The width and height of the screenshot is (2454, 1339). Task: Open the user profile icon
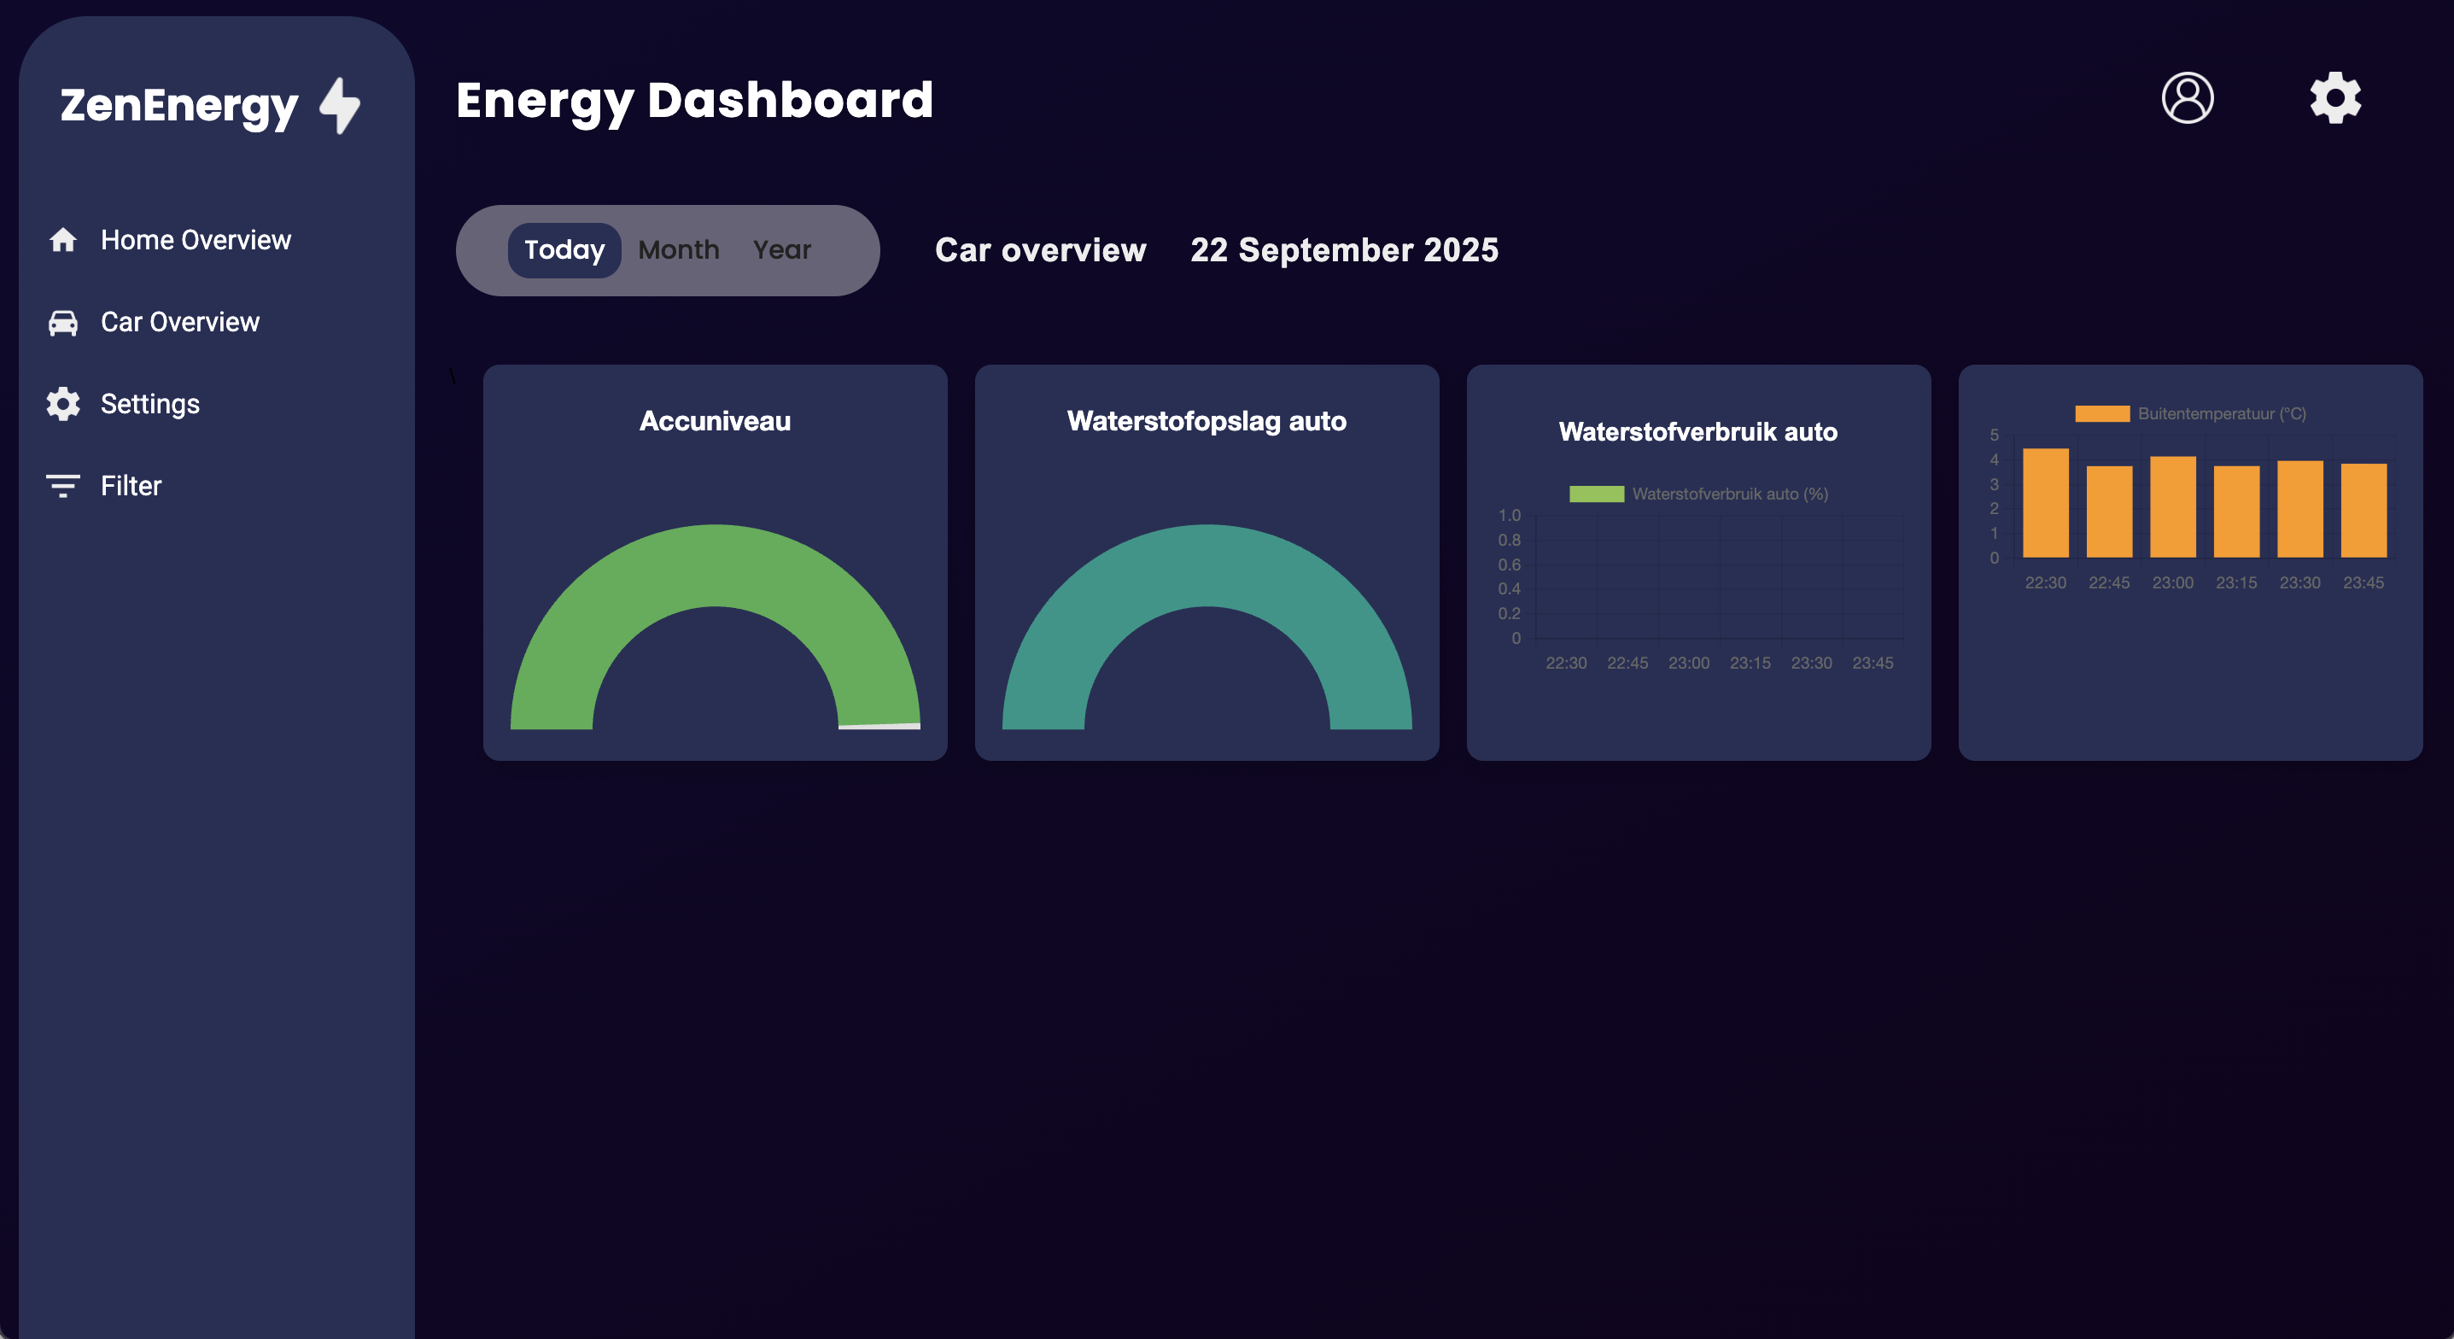2188,98
